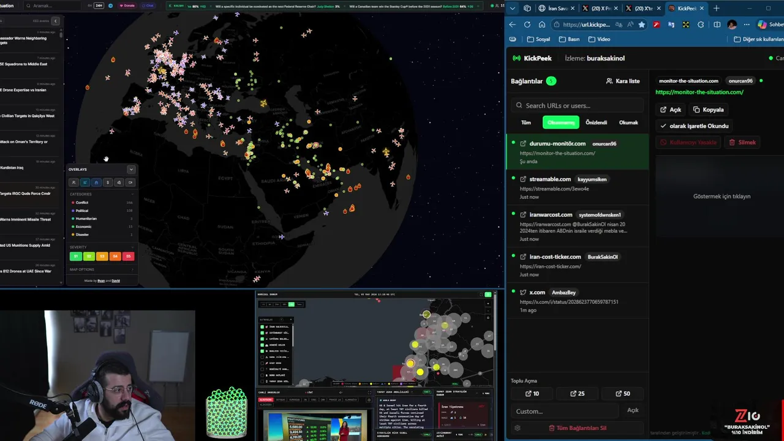Select the Önizlendi filter tab
The image size is (784, 441).
click(x=596, y=123)
